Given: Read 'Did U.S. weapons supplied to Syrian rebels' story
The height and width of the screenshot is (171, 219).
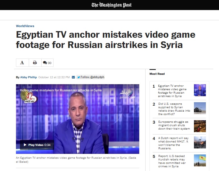Looking at the screenshot, I should pos(174,109).
